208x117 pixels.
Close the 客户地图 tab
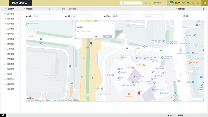point(77,9)
